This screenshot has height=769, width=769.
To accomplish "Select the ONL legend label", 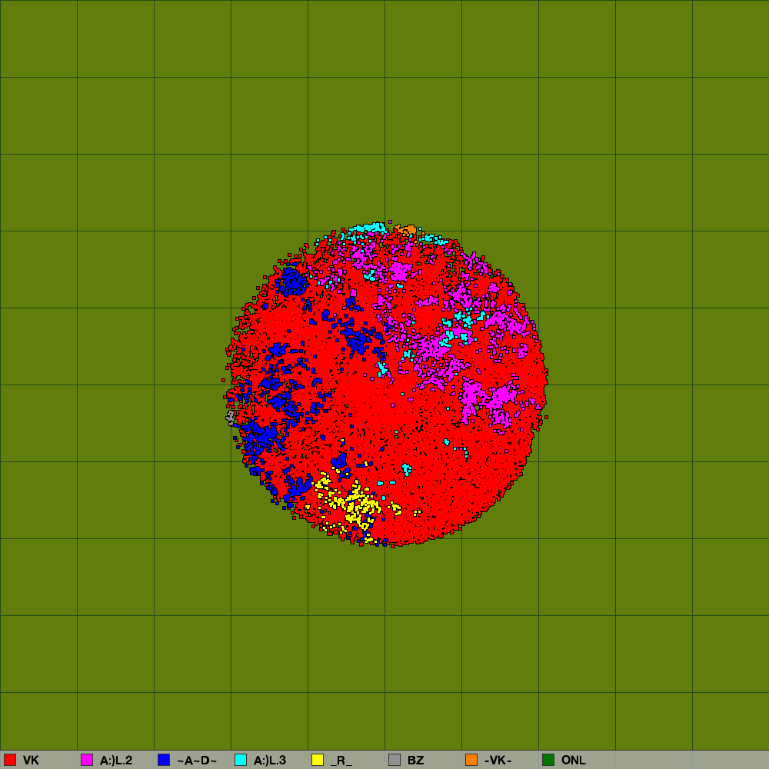I will click(x=574, y=761).
